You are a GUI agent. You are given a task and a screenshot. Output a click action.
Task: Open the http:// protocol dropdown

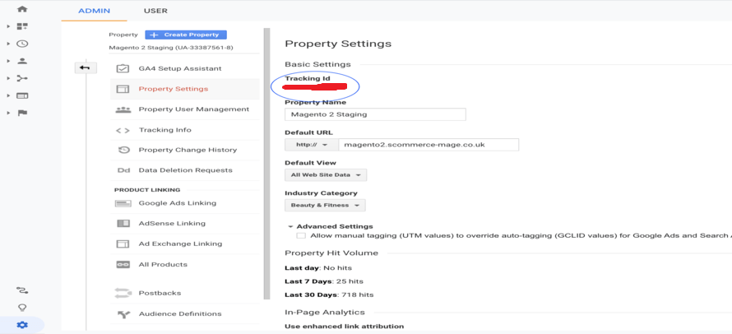click(x=312, y=145)
